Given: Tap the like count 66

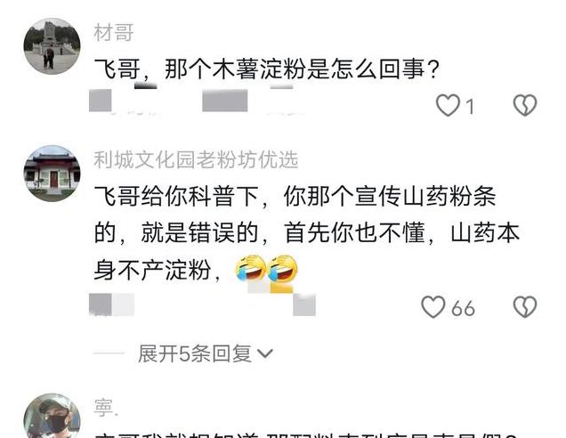Looking at the screenshot, I should pyautogui.click(x=463, y=308).
